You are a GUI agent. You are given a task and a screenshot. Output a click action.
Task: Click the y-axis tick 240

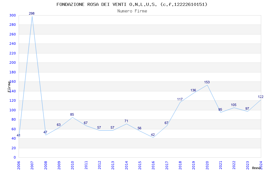point(13,44)
